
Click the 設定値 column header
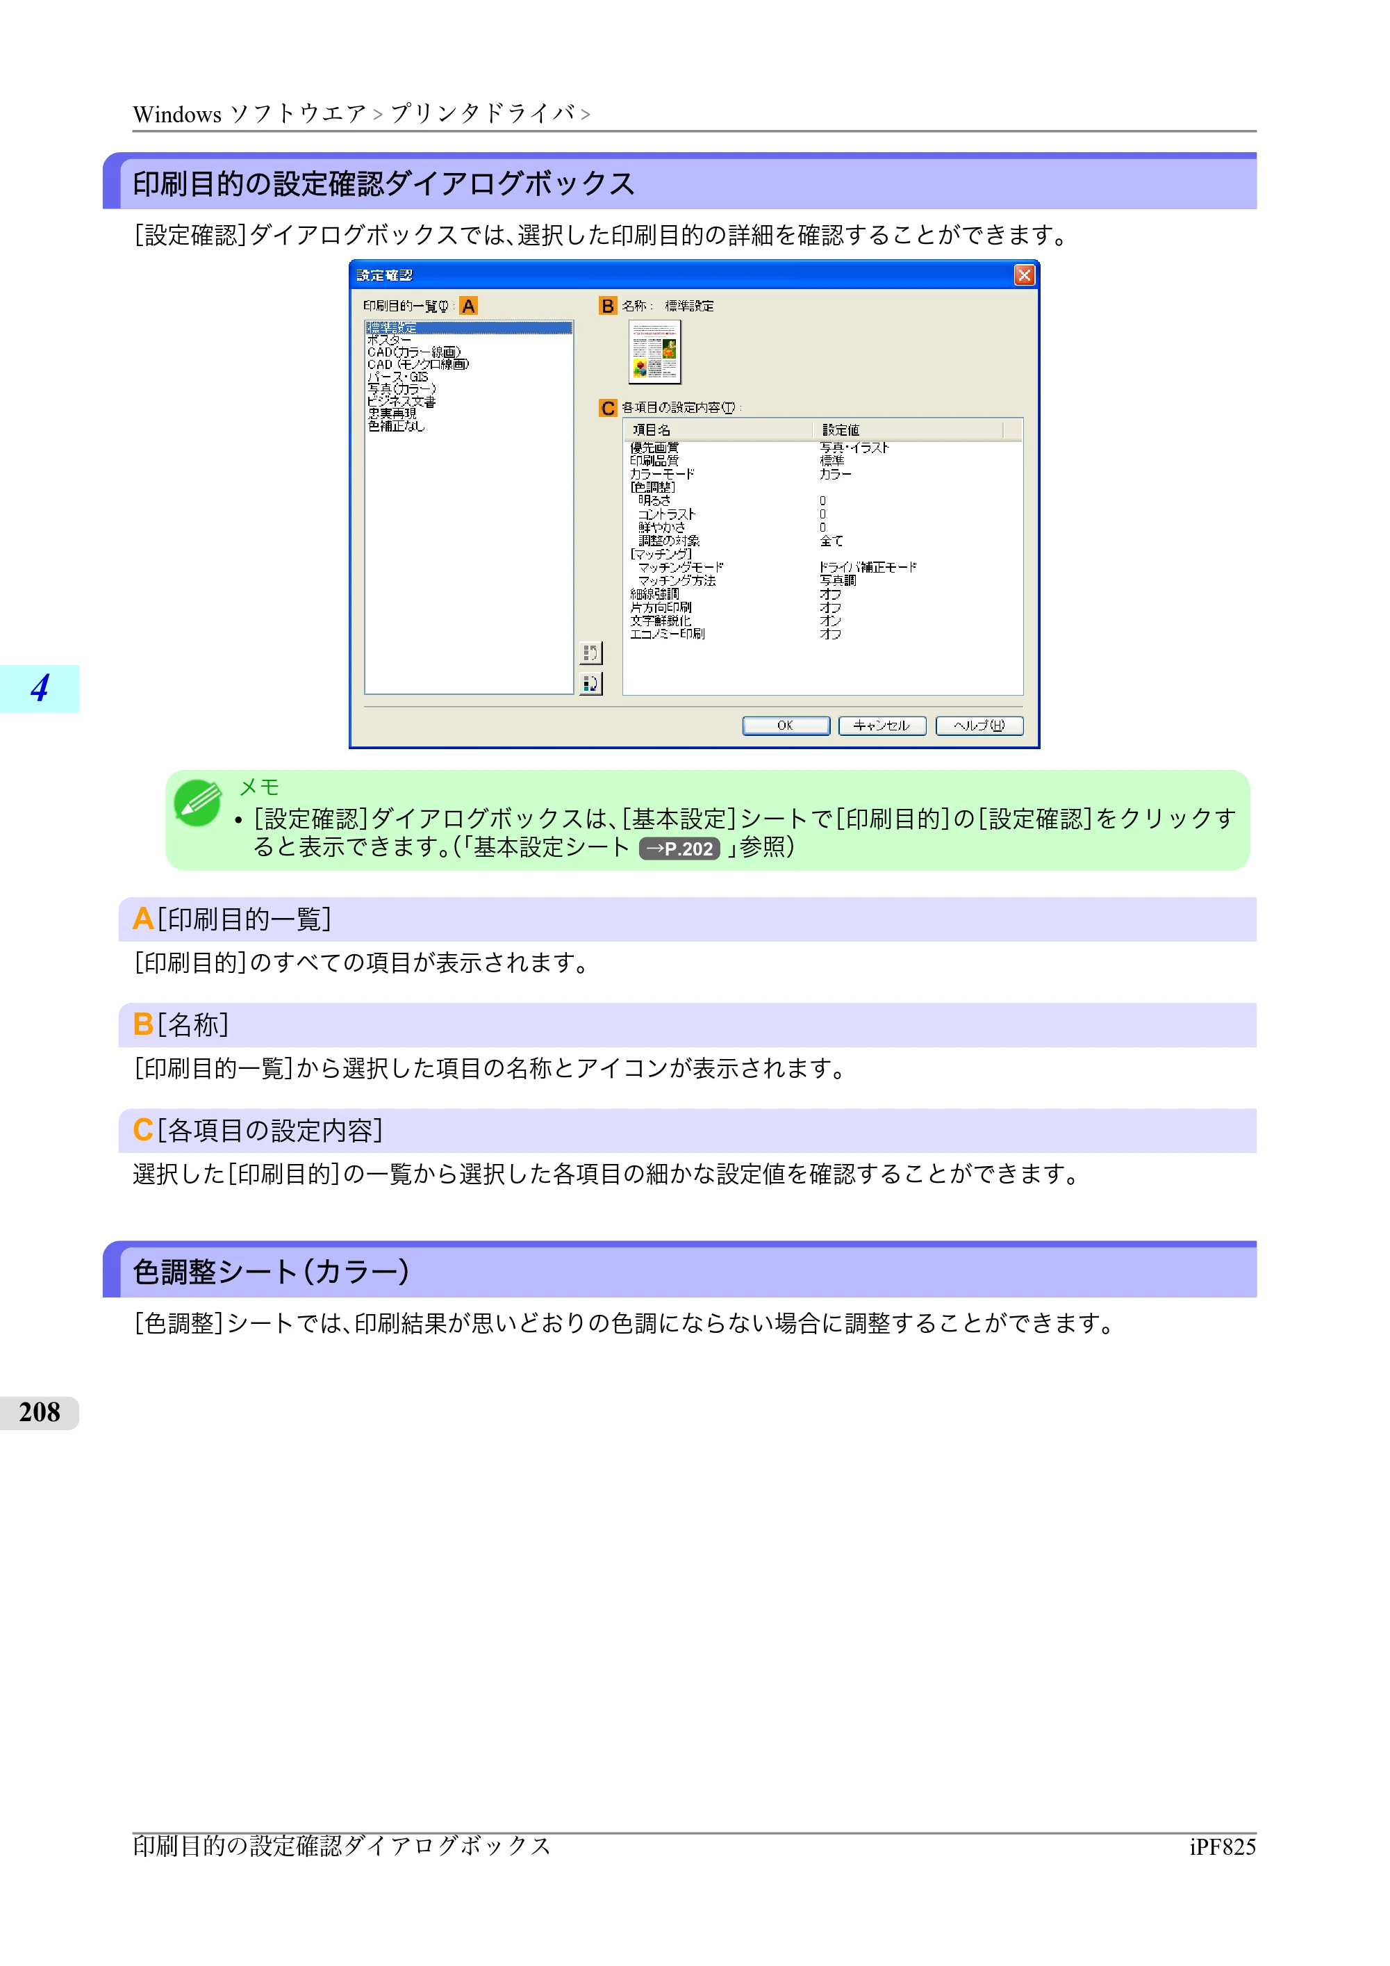(907, 430)
